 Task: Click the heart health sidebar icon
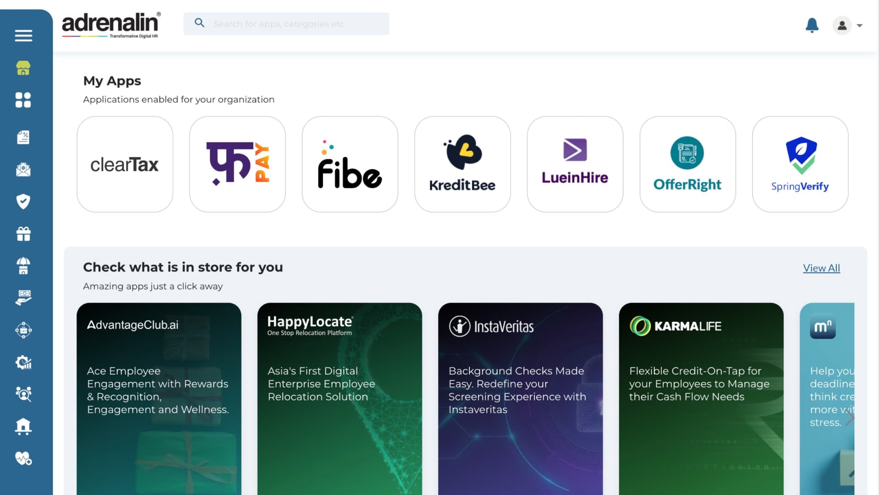23,458
